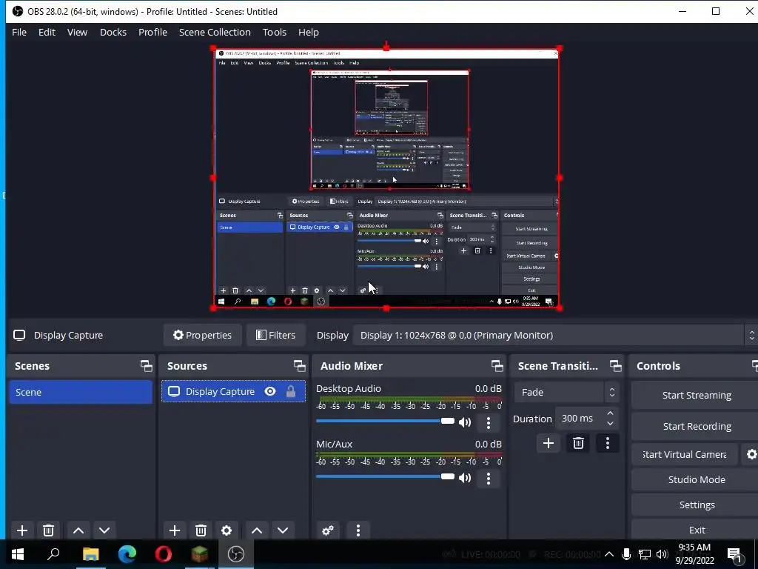Viewport: 758px width, 569px height.
Task: Move source up in Sources list
Action: (x=257, y=530)
